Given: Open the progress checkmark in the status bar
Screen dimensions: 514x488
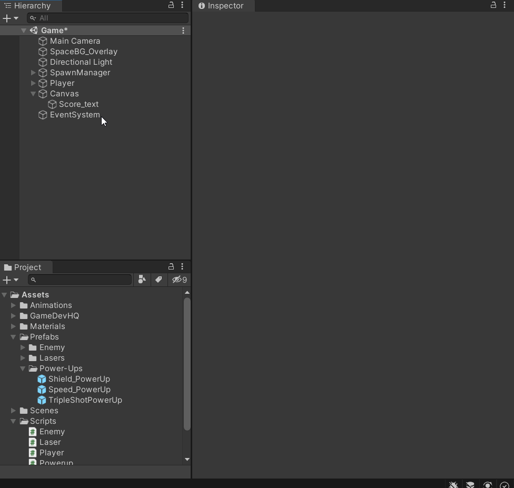Looking at the screenshot, I should 504,485.
